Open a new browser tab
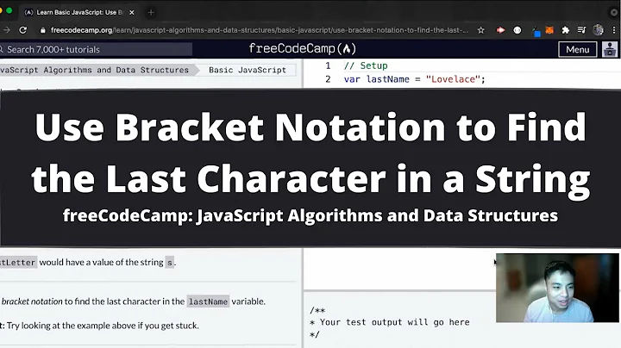Image resolution: width=621 pixels, height=348 pixels. click(151, 13)
